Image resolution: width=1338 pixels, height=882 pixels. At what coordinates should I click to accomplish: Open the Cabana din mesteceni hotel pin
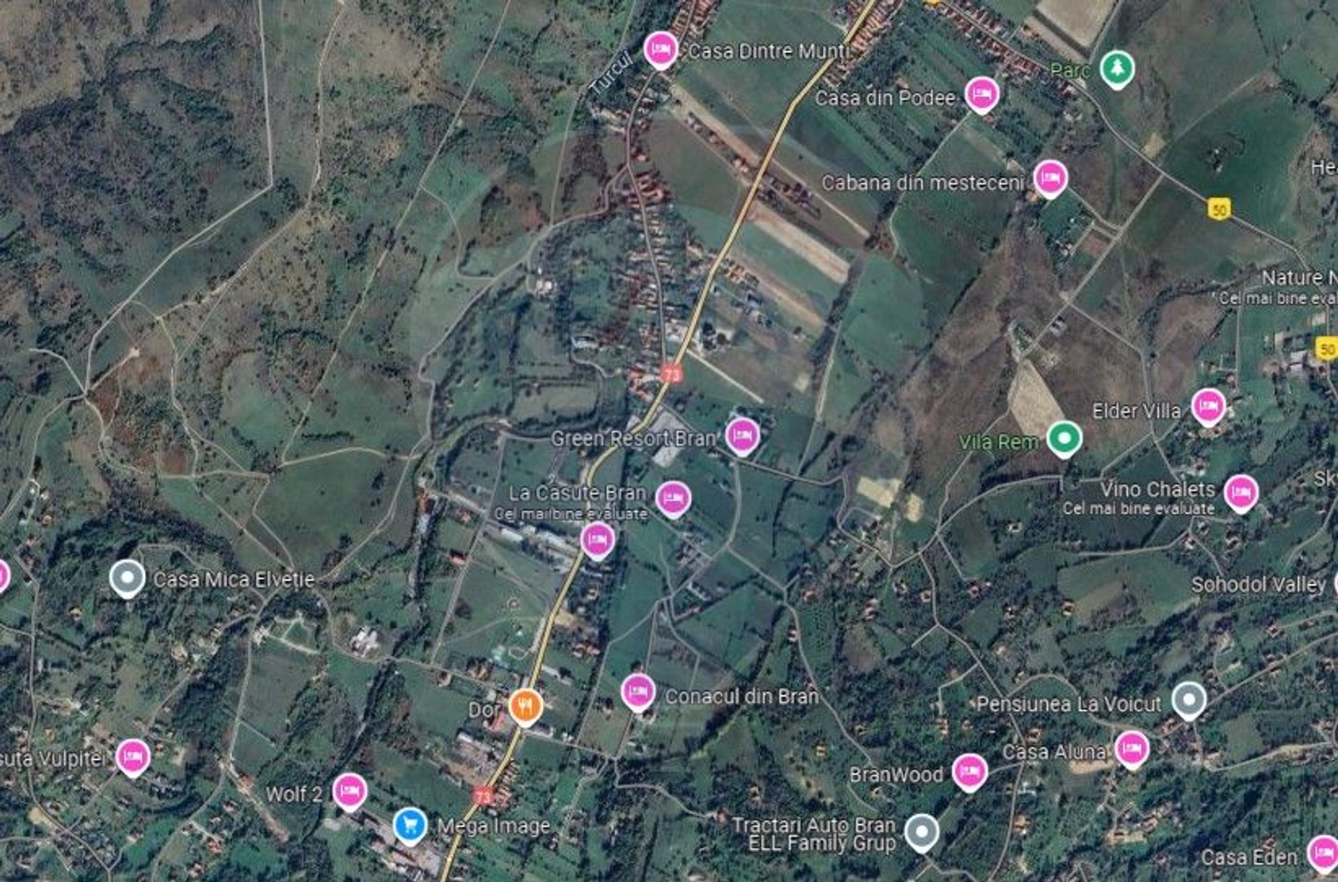click(x=1050, y=179)
